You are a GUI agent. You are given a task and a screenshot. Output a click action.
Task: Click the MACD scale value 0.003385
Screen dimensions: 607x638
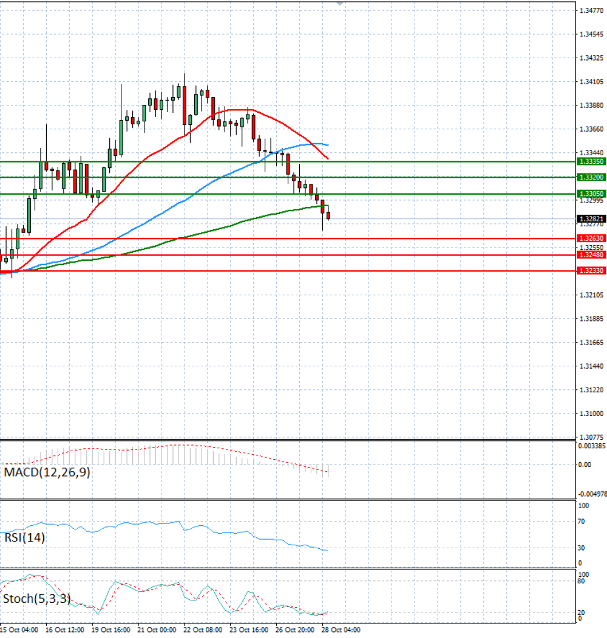pos(592,446)
